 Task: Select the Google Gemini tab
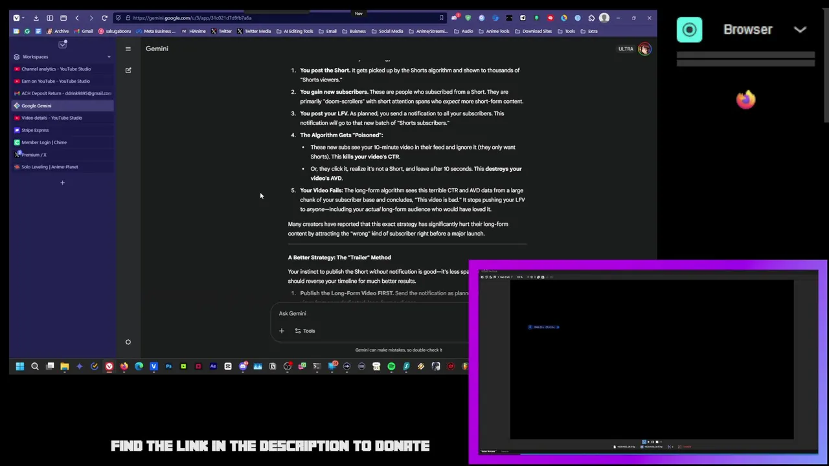tap(62, 105)
